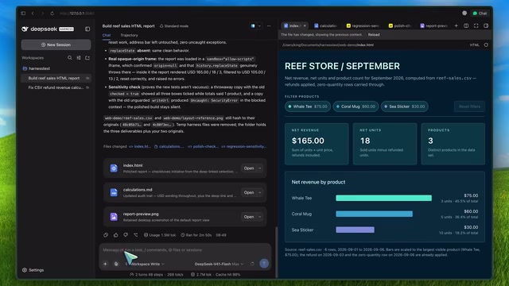Toggle the Sea Sticker product filter
The image size is (509, 286).
[x=405, y=106]
